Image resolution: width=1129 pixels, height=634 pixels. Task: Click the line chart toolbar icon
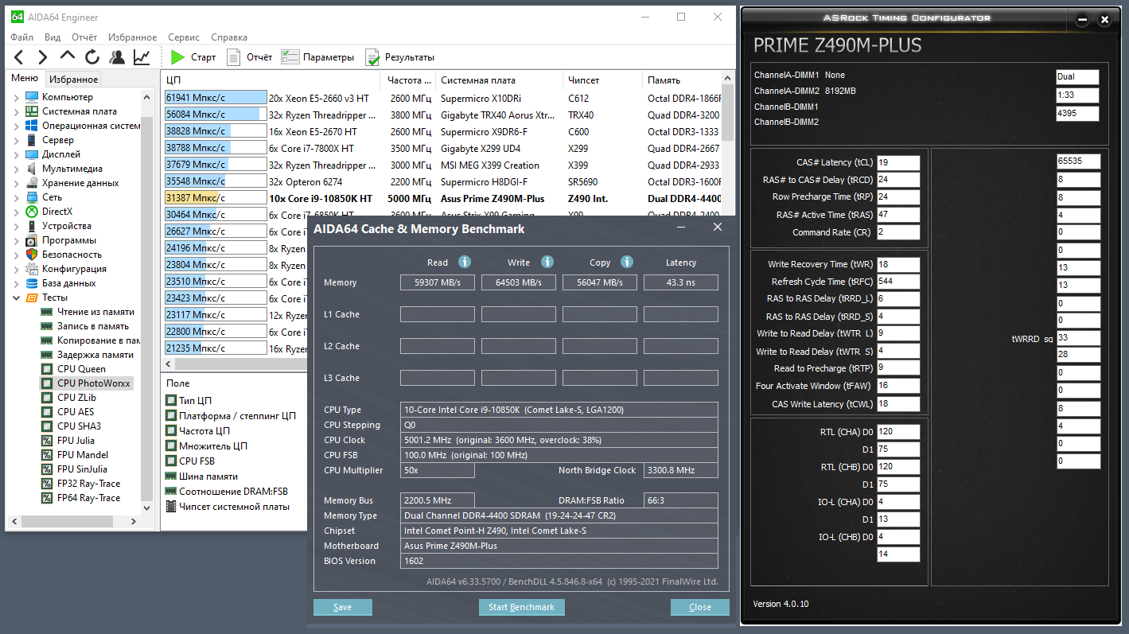(142, 57)
